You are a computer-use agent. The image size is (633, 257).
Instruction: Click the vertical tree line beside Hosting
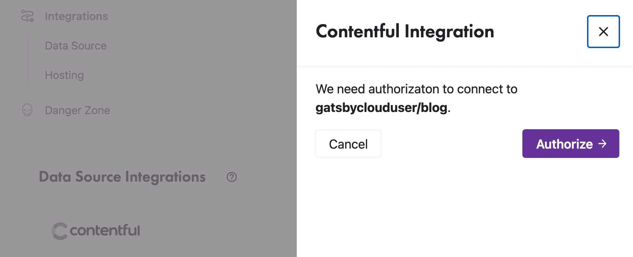pyautogui.click(x=28, y=75)
